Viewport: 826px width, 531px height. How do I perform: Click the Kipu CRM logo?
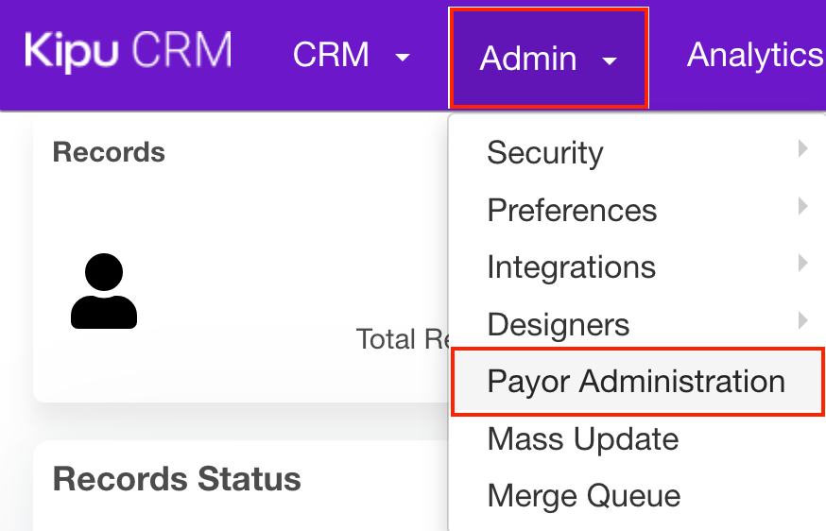coord(128,52)
